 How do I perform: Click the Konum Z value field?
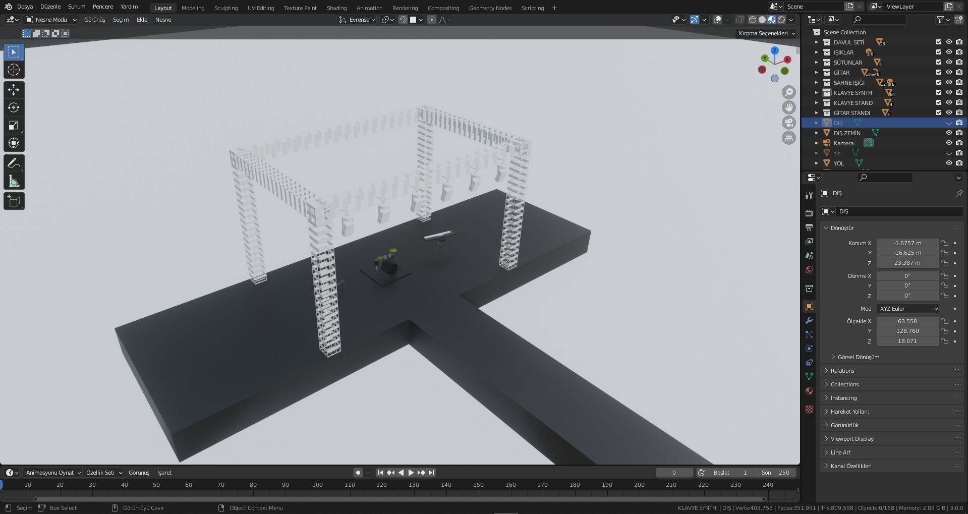click(907, 263)
